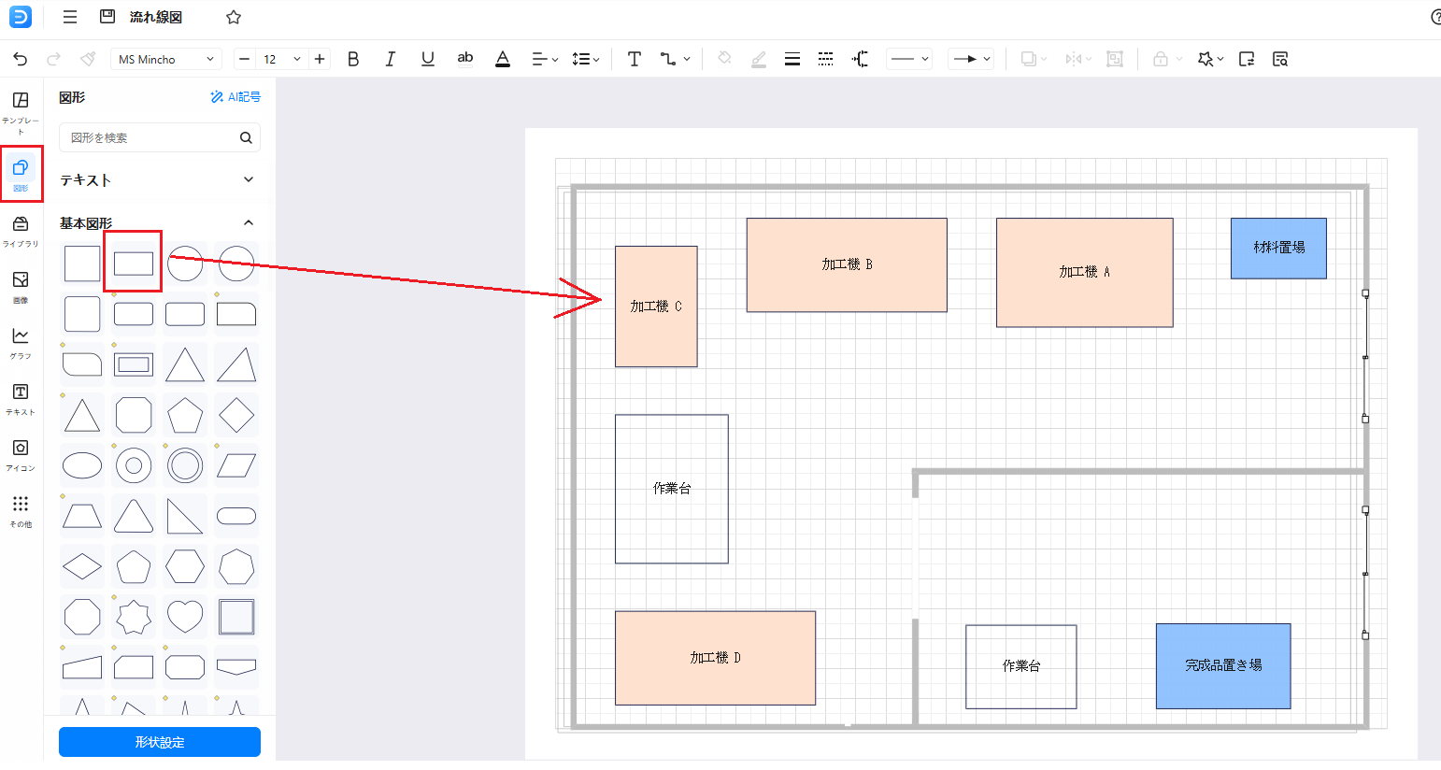Click the undo arrow icon
This screenshot has width=1441, height=770.
pos(21,59)
